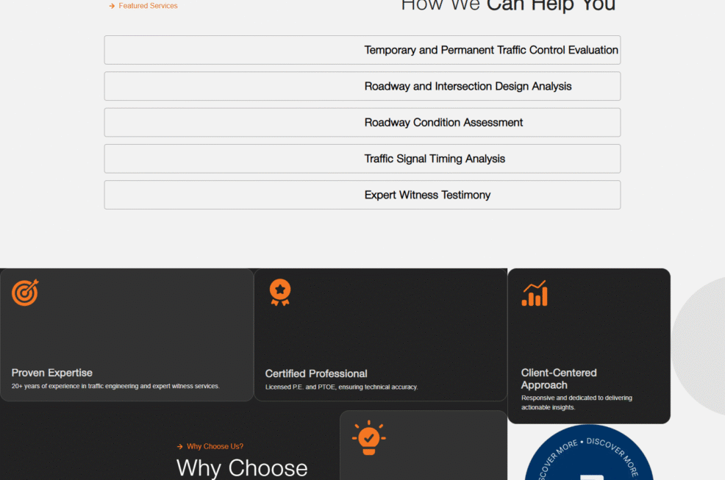
Task: Click the 20+ years of experience description
Action: coord(115,386)
